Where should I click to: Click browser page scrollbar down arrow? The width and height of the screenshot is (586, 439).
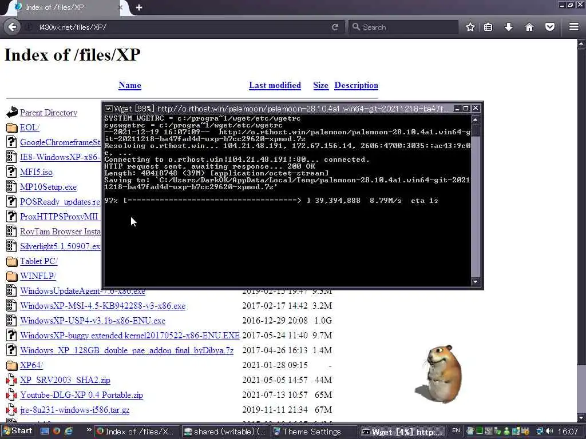tap(581, 418)
